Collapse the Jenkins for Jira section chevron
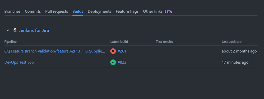Image resolution: width=264 pixels, height=99 pixels. [8, 30]
